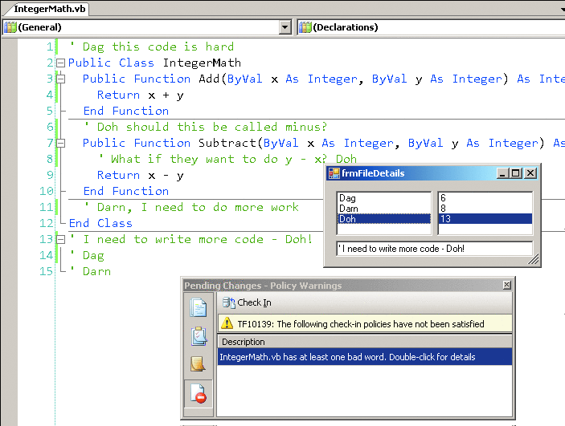Screen dimensions: 565x426
Task: Click the resize grip of frmFileDetails
Action: point(534,259)
